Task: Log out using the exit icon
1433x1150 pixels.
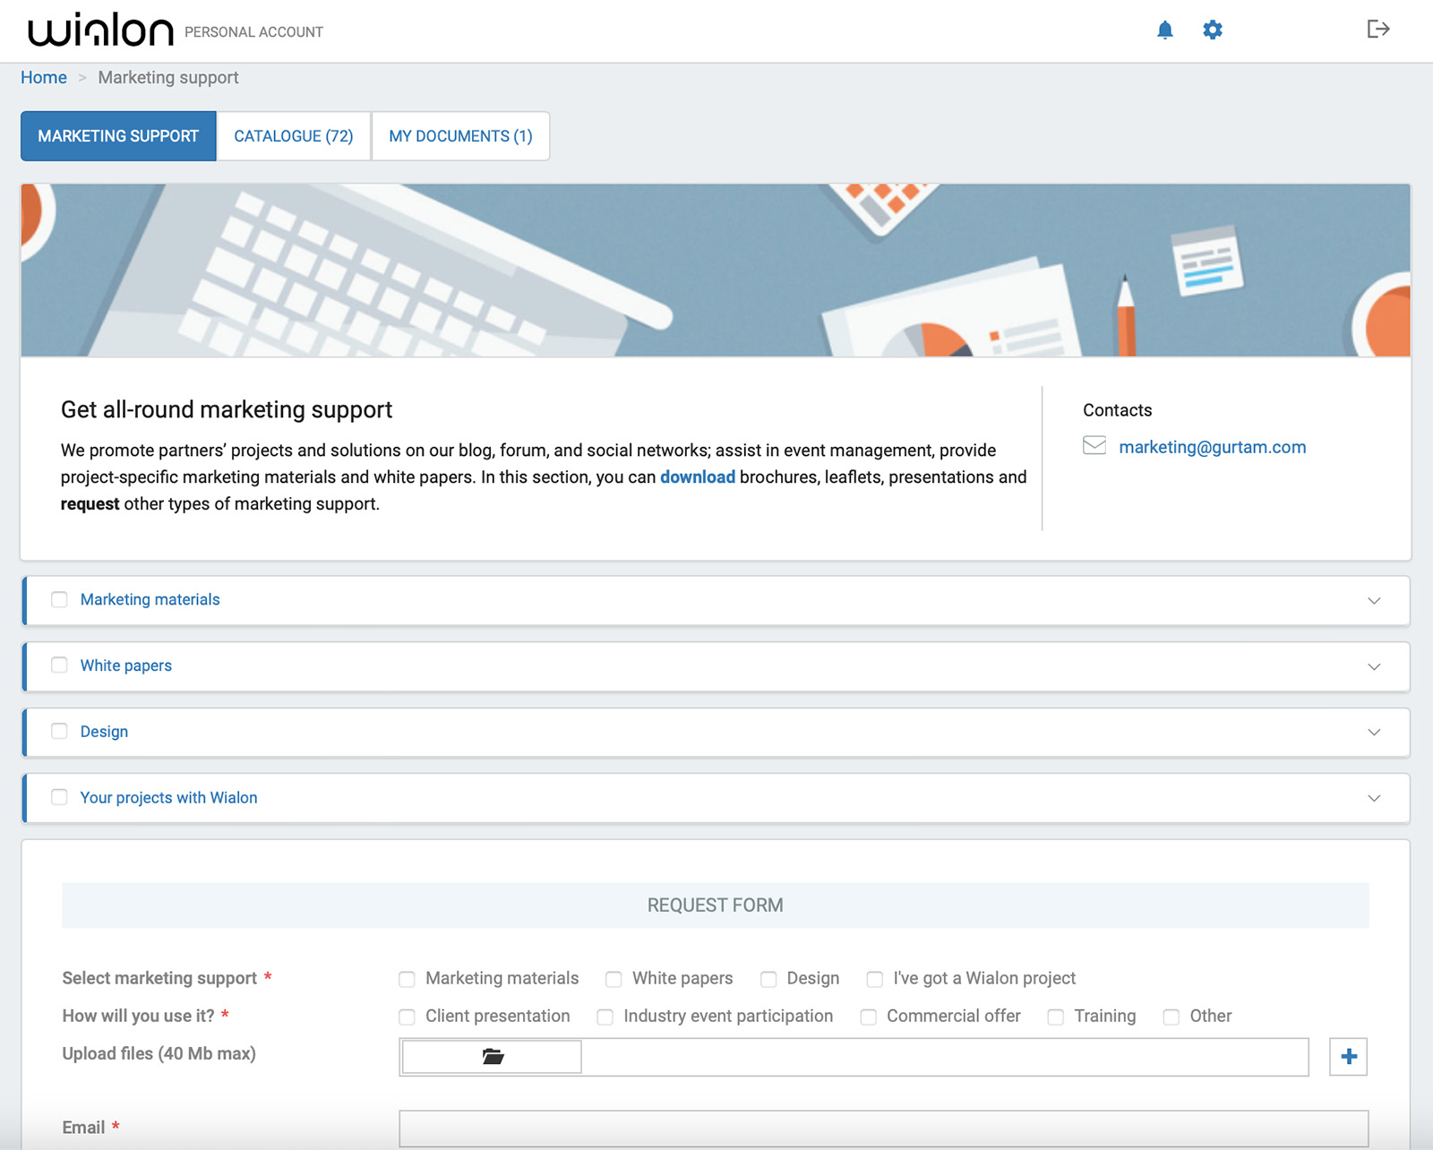Action: [1377, 30]
